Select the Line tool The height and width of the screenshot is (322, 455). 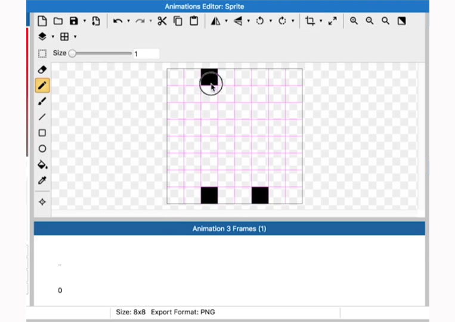(42, 117)
